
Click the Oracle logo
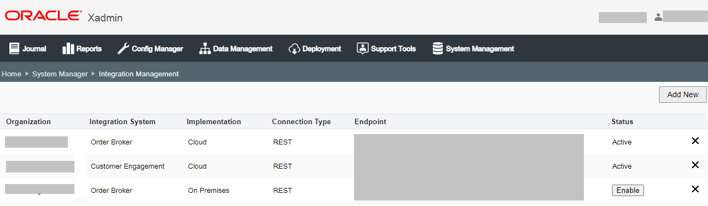coord(43,16)
